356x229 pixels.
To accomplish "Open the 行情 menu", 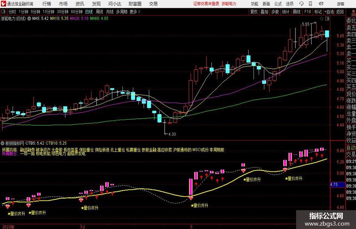I will coord(47,4).
